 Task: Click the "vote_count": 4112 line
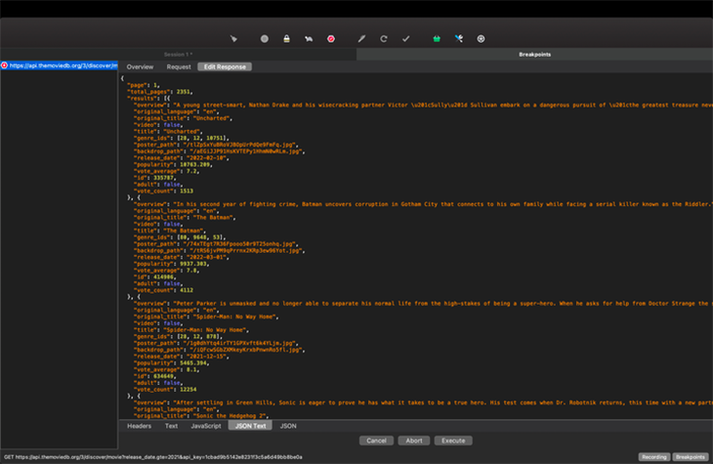(x=163, y=290)
